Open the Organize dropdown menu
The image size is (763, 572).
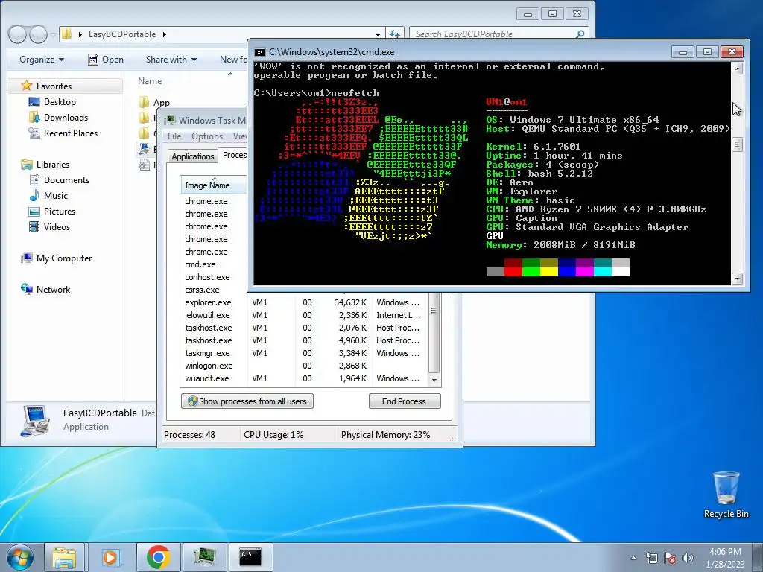(42, 60)
